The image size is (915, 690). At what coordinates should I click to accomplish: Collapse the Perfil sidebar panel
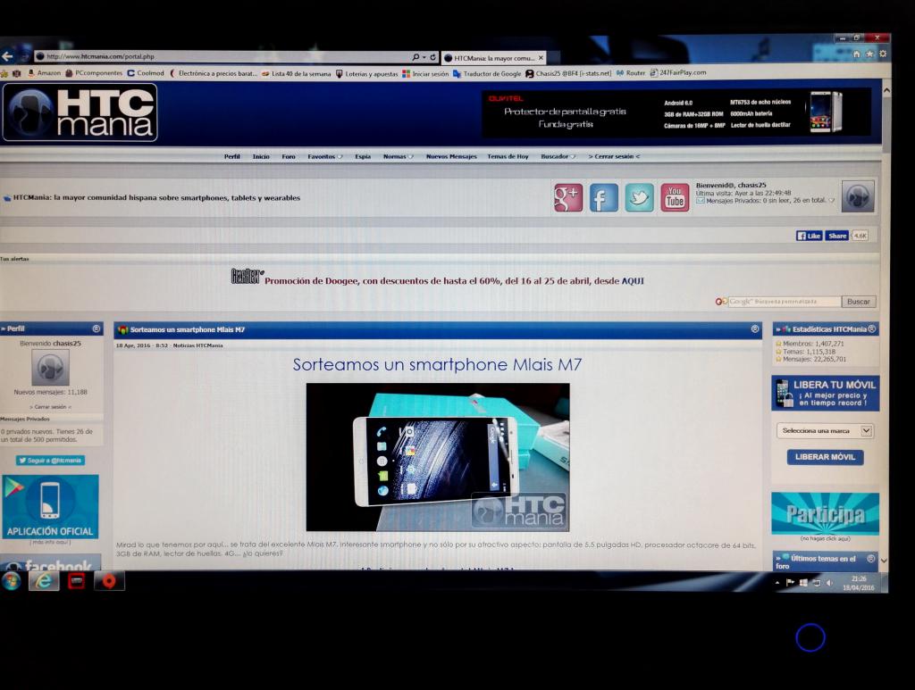coord(97,328)
